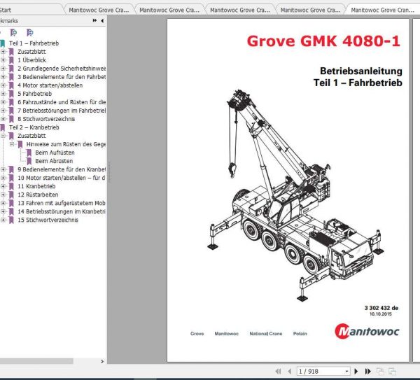Click bookmark icon next to 12 Rüstarbeiten
Screen dimensions: 420x380
click(x=11, y=195)
